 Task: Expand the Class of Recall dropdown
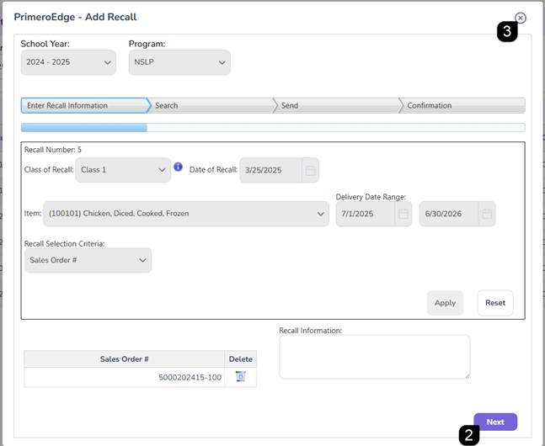(123, 170)
